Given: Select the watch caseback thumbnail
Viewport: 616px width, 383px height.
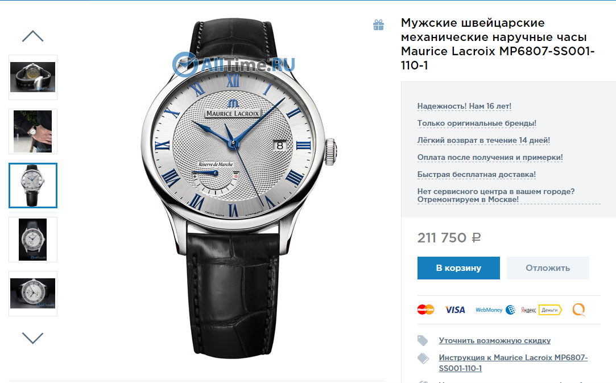Looking at the screenshot, I should tap(33, 77).
